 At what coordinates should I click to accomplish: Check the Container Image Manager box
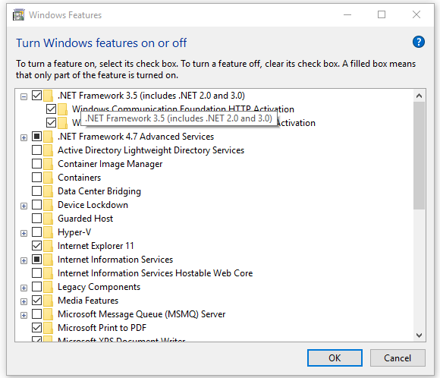click(36, 164)
